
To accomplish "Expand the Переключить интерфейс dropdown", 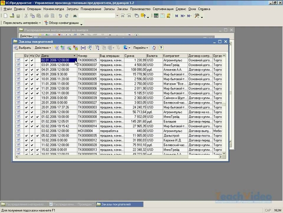I will tap(22, 23).
